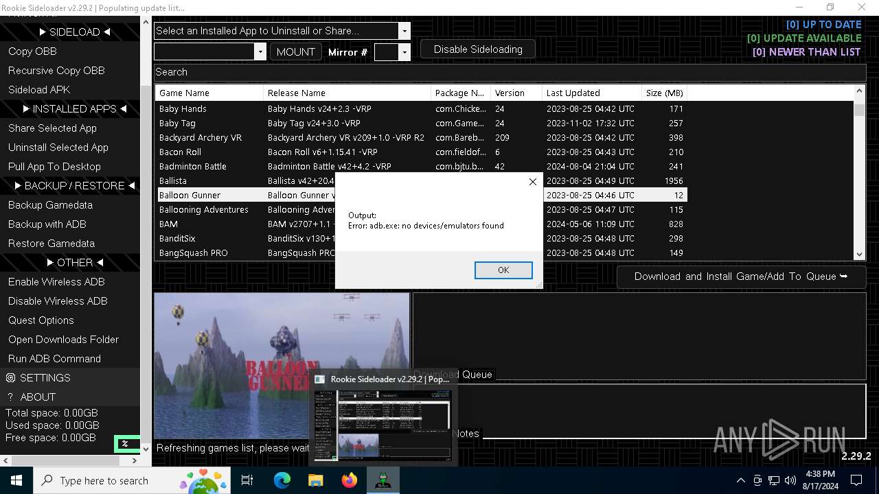Click Download and Install Game/Add To Queue
879x494 pixels.
(x=741, y=277)
